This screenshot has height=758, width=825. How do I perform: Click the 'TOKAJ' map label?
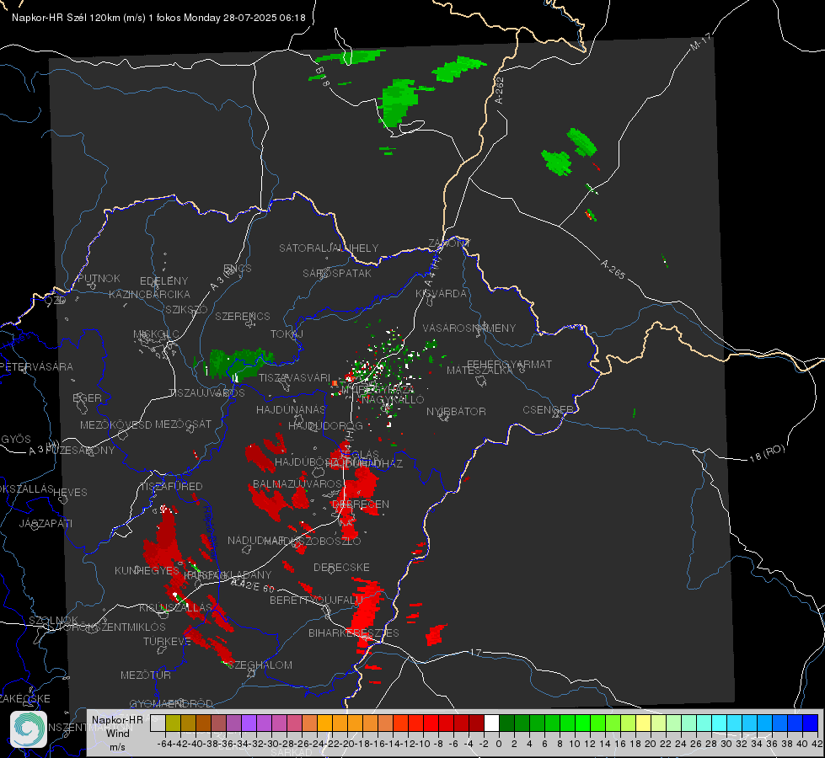(287, 334)
